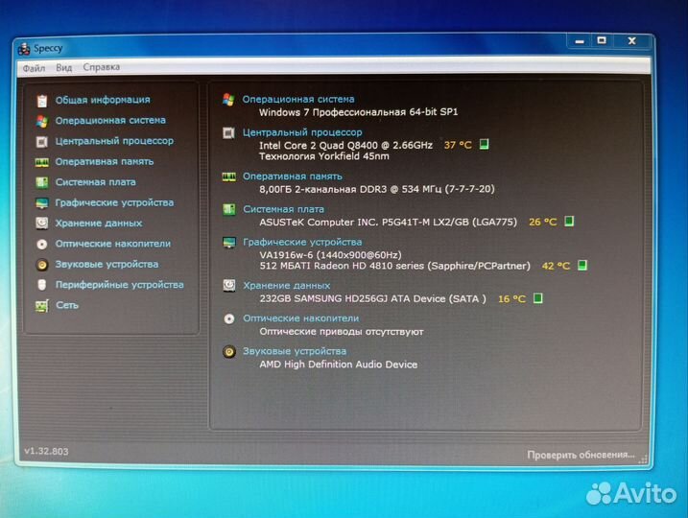Select Сеть in sidebar
The width and height of the screenshot is (688, 518).
pos(67,305)
